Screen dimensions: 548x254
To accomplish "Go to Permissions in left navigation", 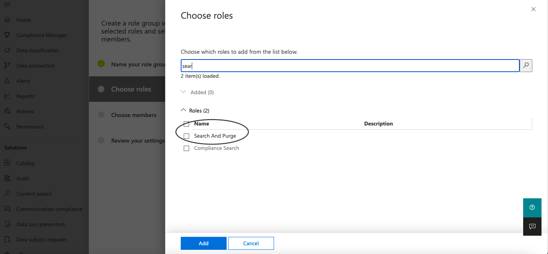I will [x=30, y=127].
